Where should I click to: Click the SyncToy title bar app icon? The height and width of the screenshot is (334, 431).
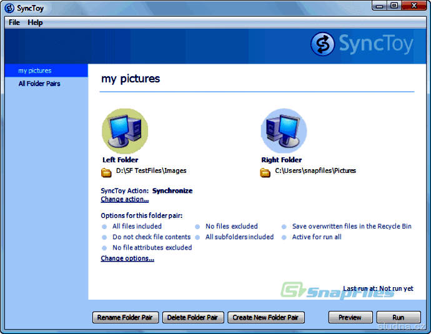tap(9, 7)
